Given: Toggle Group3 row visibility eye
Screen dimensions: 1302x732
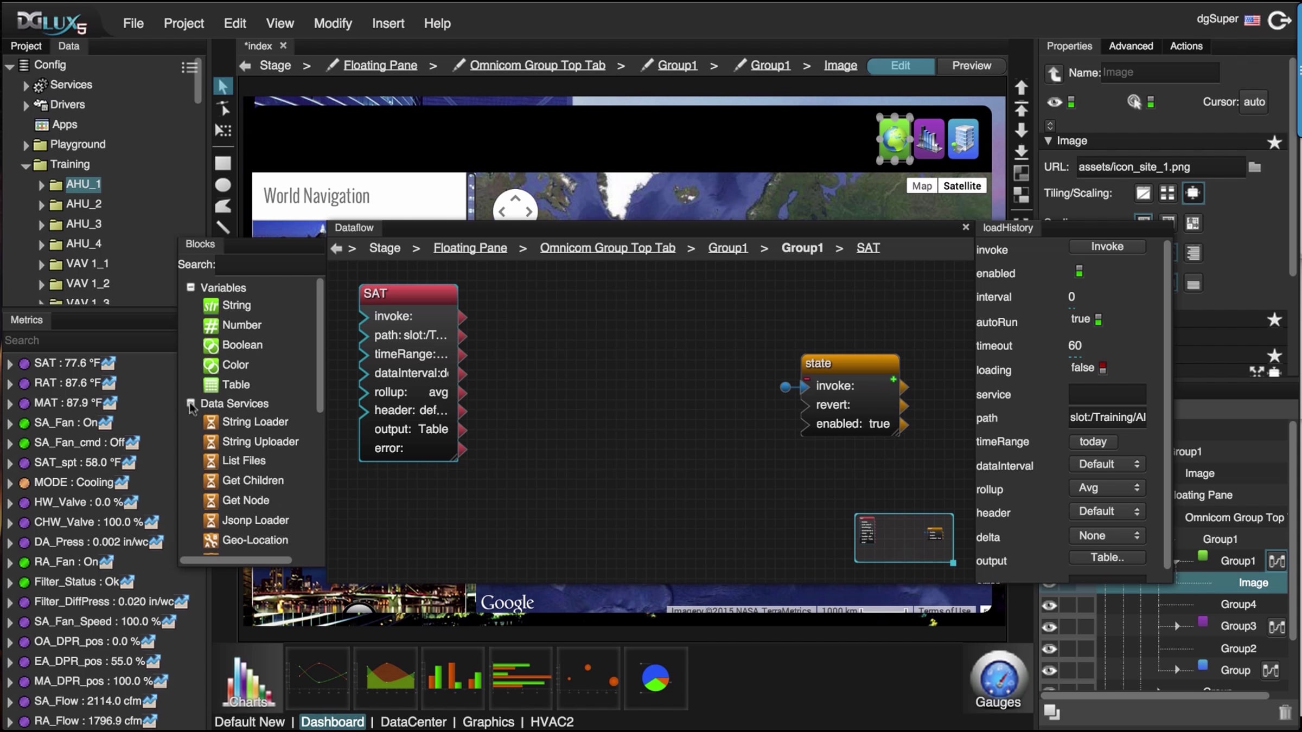Looking at the screenshot, I should click(x=1049, y=627).
